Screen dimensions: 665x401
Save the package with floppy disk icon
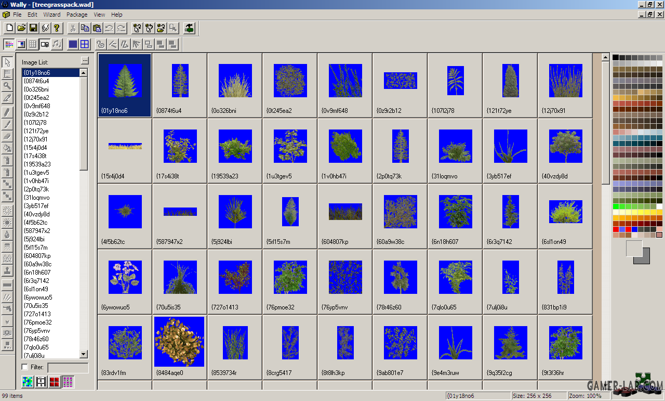[33, 28]
